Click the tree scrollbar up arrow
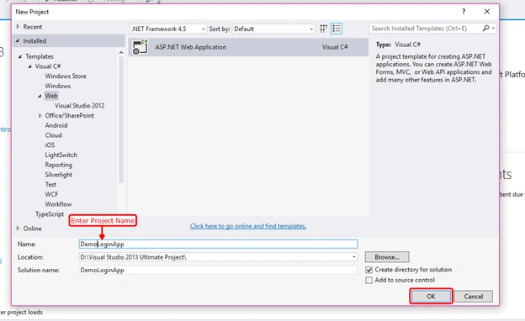This screenshot has width=525, height=321. [121, 52]
